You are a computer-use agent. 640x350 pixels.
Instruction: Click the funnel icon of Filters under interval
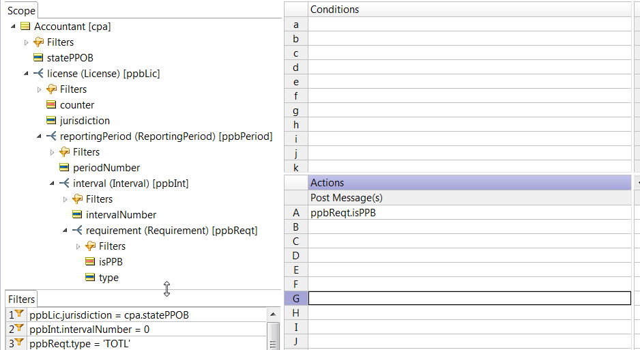tap(78, 199)
